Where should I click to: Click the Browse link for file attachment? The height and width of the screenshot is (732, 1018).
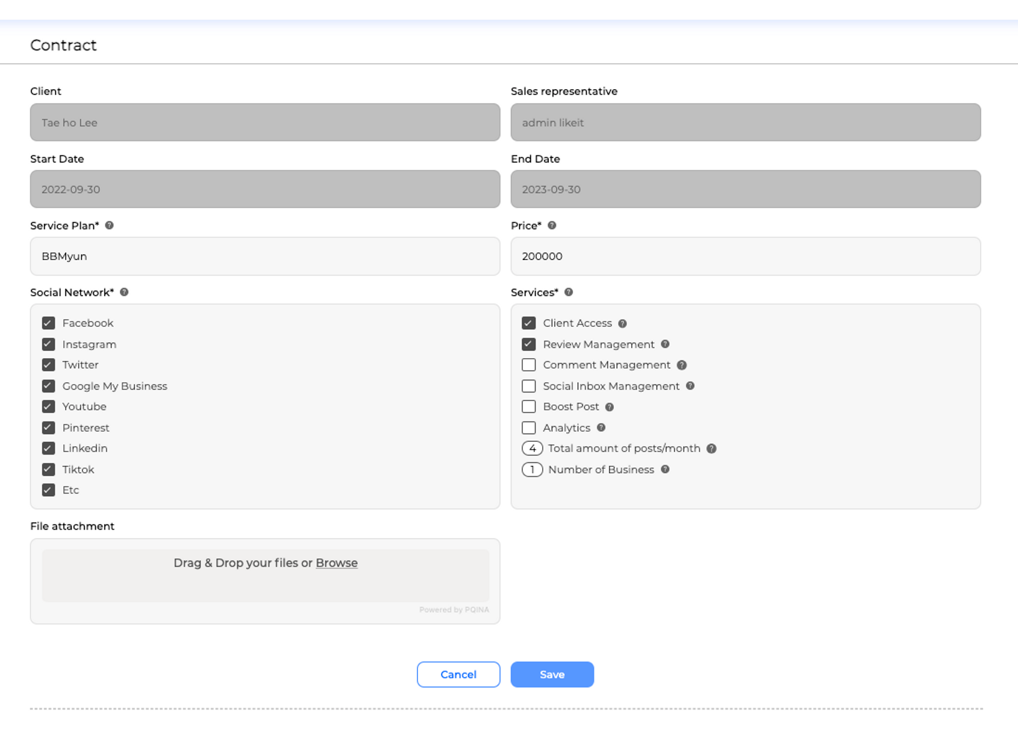pyautogui.click(x=336, y=563)
